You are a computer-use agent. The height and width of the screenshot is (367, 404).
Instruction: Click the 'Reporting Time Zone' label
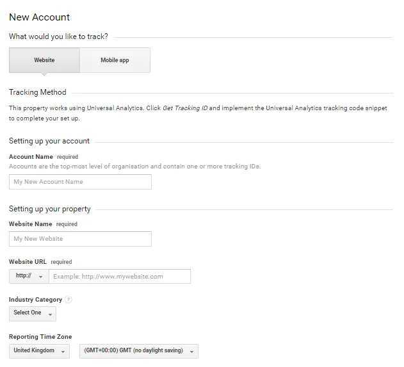[x=40, y=337]
